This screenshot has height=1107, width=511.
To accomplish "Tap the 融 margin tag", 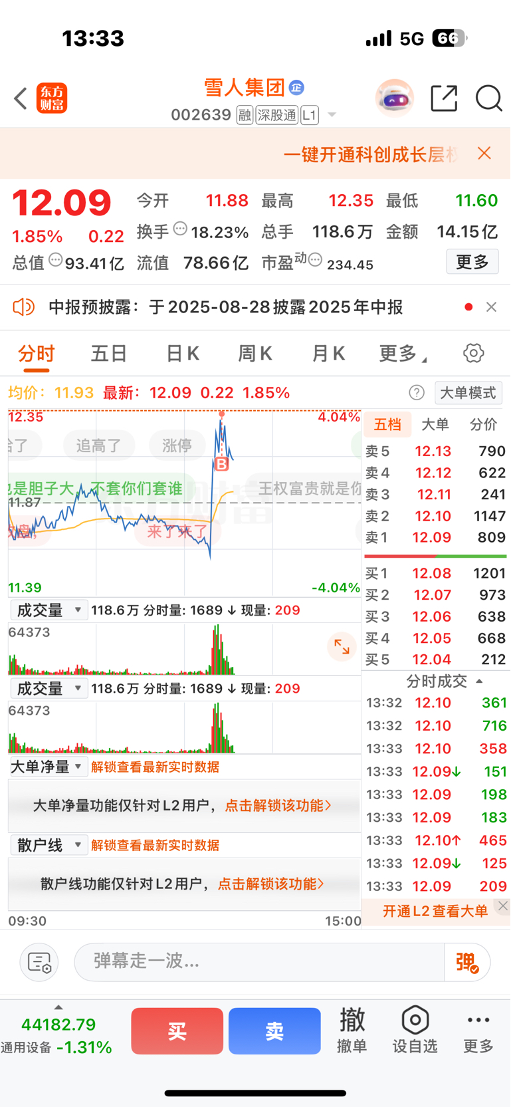I will [x=245, y=115].
